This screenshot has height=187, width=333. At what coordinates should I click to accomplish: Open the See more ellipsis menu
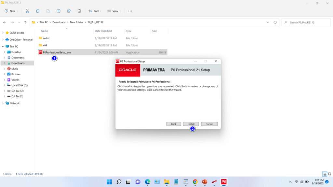click(x=130, y=11)
